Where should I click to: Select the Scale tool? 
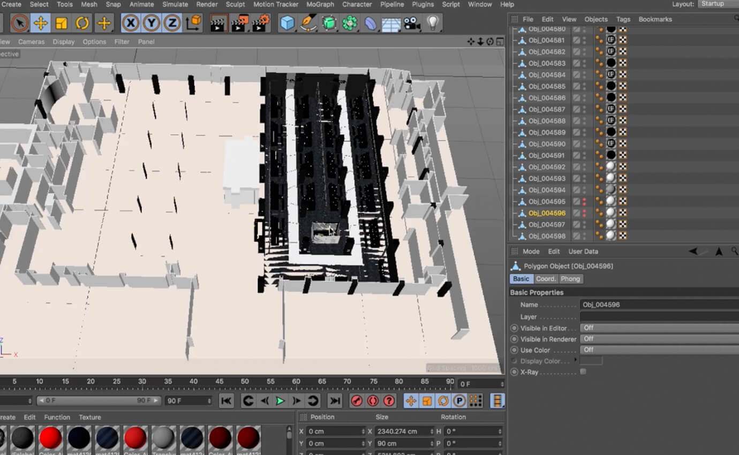[61, 23]
